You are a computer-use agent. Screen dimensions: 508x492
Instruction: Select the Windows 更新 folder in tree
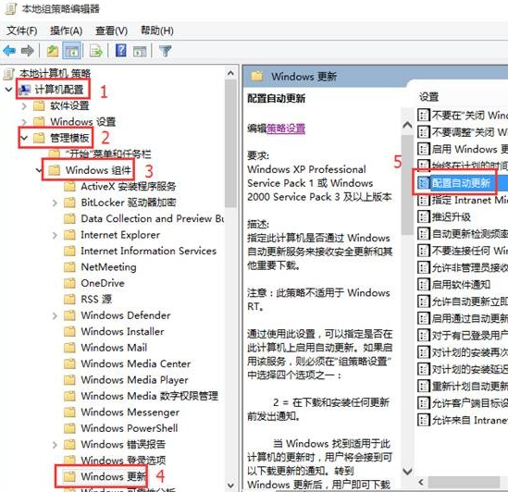pyautogui.click(x=113, y=476)
